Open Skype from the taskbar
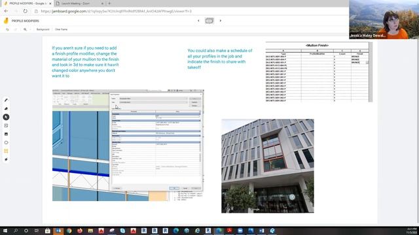Viewport: 419px width, 235px height. (122, 230)
